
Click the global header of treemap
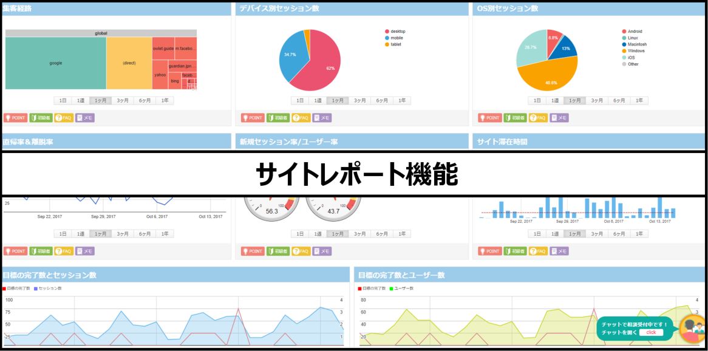pyautogui.click(x=101, y=33)
